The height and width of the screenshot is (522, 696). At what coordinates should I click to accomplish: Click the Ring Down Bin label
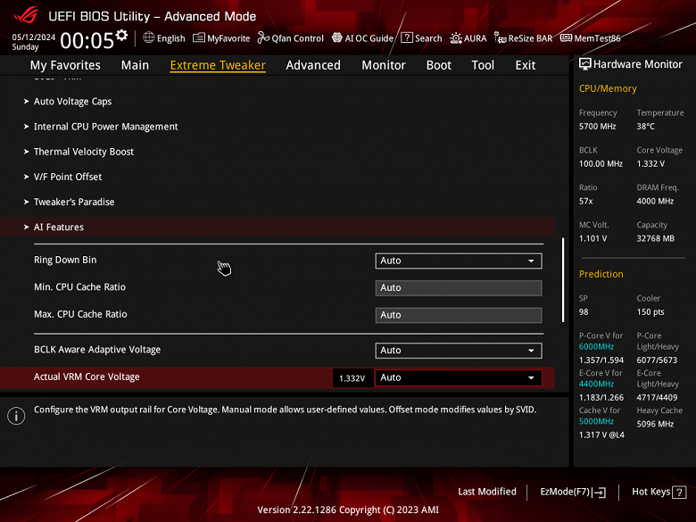point(65,260)
